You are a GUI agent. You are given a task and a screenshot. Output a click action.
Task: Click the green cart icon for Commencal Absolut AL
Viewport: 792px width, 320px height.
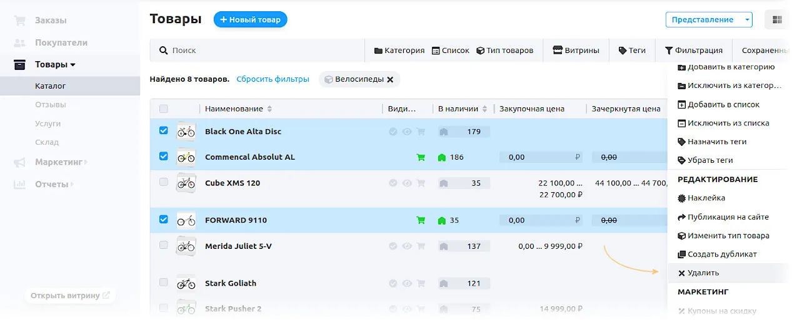pyautogui.click(x=421, y=157)
